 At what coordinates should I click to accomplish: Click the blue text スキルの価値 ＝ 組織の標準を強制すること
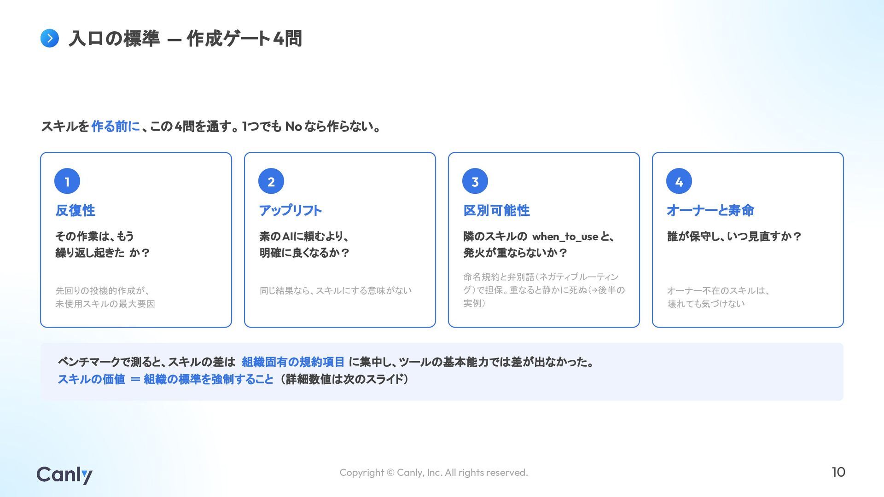[x=165, y=379]
